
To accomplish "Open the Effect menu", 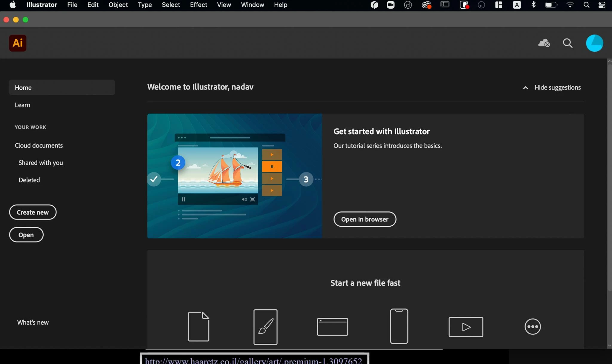I will click(x=198, y=5).
